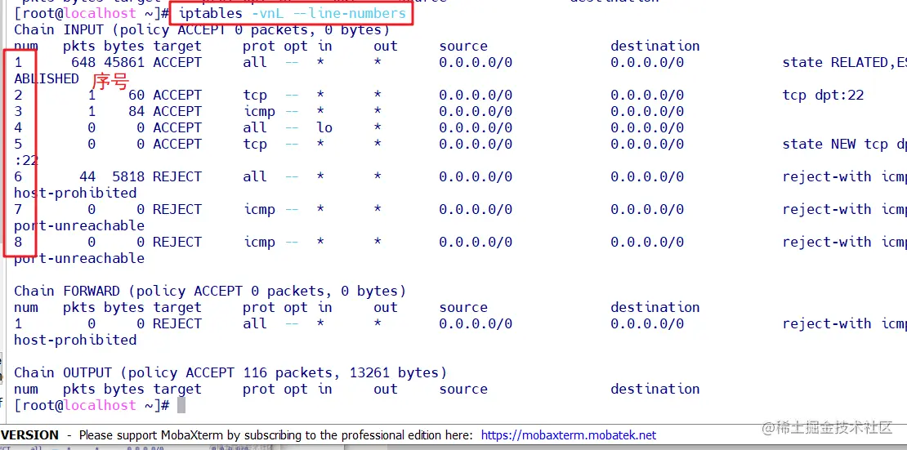
Task: Select the byte count '5818' in rule 6
Action: click(x=127, y=176)
